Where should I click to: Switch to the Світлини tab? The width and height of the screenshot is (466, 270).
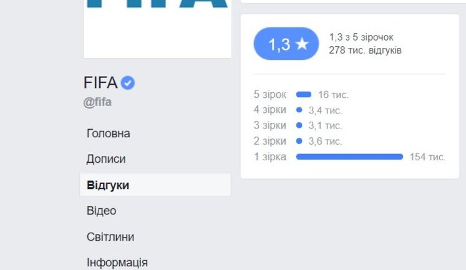110,237
